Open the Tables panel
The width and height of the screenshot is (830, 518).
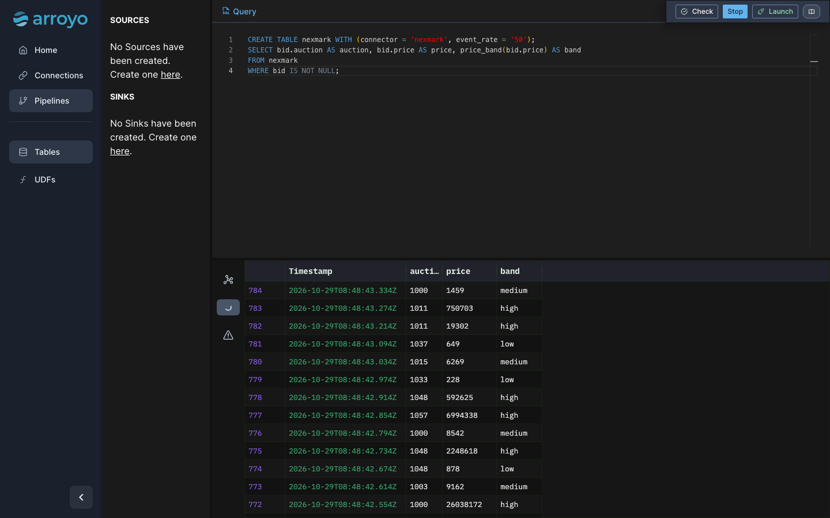coord(51,152)
